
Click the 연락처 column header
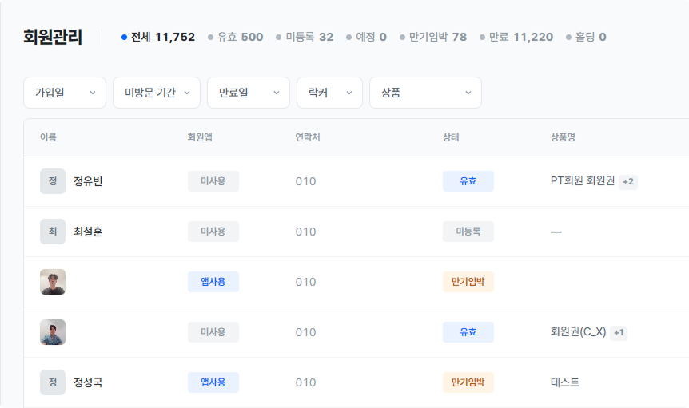(x=308, y=137)
